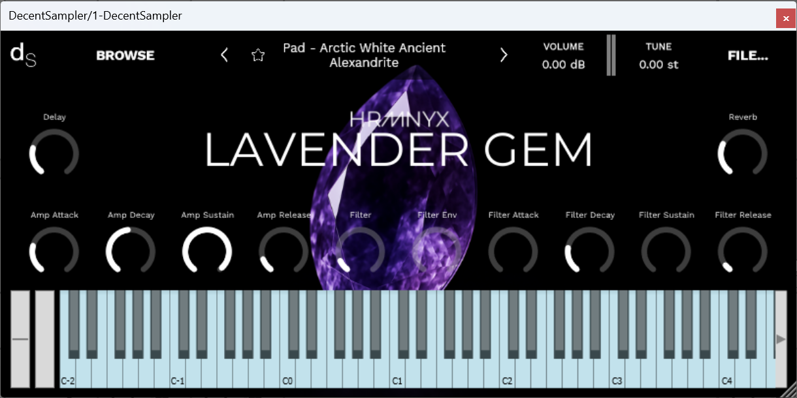Open the BROWSE preset browser

point(125,55)
